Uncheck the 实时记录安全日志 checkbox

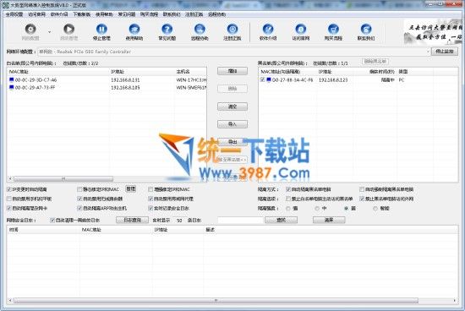coord(150,208)
